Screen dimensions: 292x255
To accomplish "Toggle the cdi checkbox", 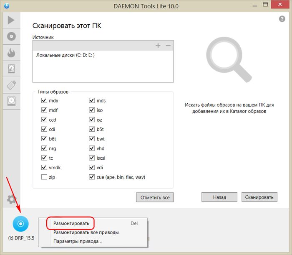I will click(44, 129).
